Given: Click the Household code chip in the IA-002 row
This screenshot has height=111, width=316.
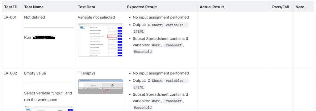Looking at the screenshot, I should 143,108.
